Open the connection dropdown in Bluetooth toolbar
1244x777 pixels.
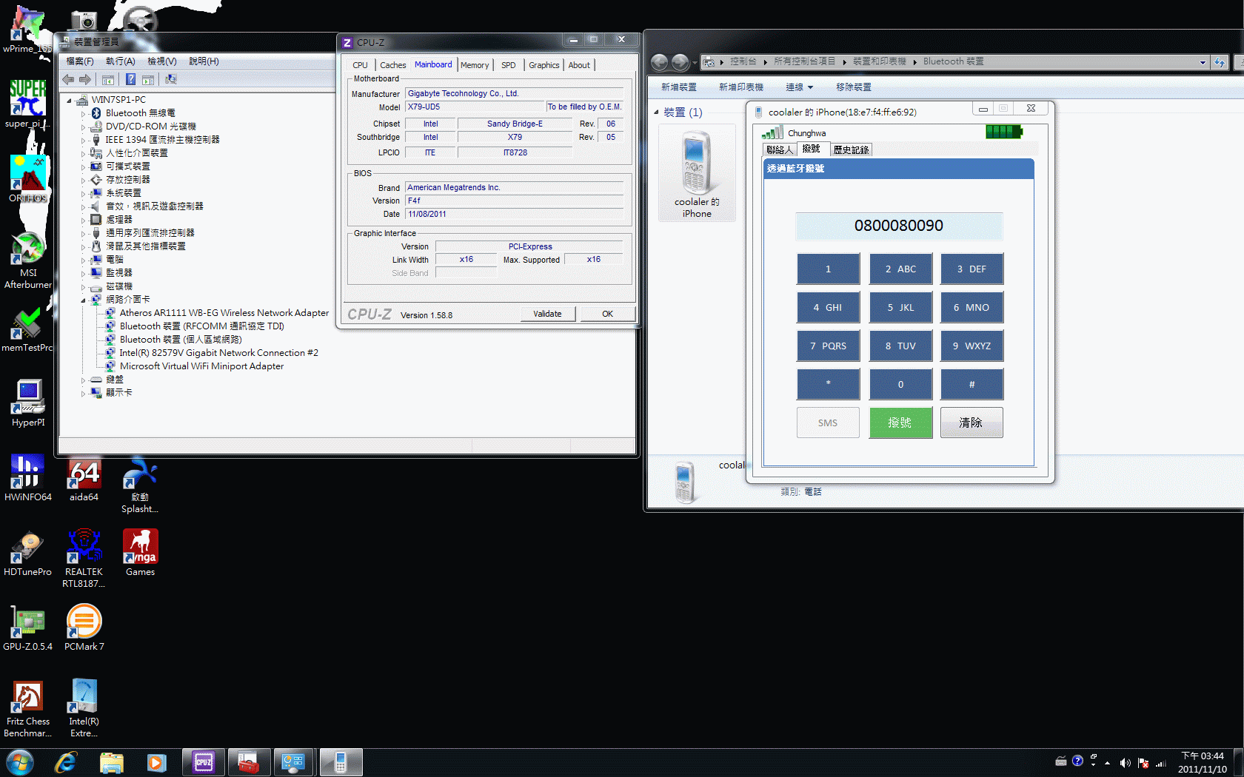pyautogui.click(x=800, y=87)
